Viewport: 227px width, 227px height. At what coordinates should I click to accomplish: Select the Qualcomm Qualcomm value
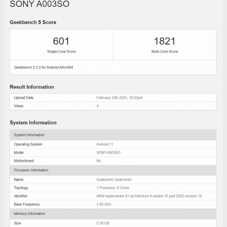[114, 179]
